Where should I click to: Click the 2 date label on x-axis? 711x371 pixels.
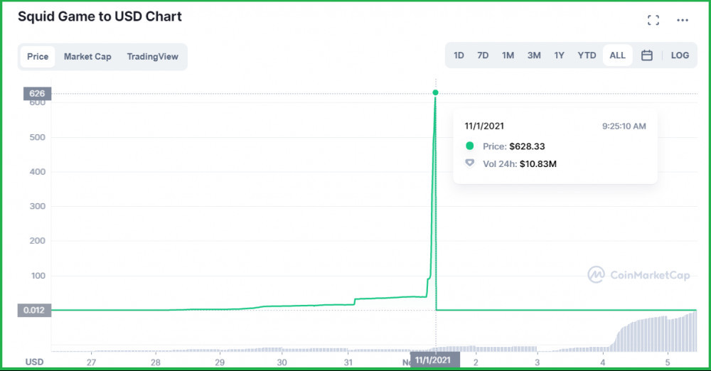[476, 362]
